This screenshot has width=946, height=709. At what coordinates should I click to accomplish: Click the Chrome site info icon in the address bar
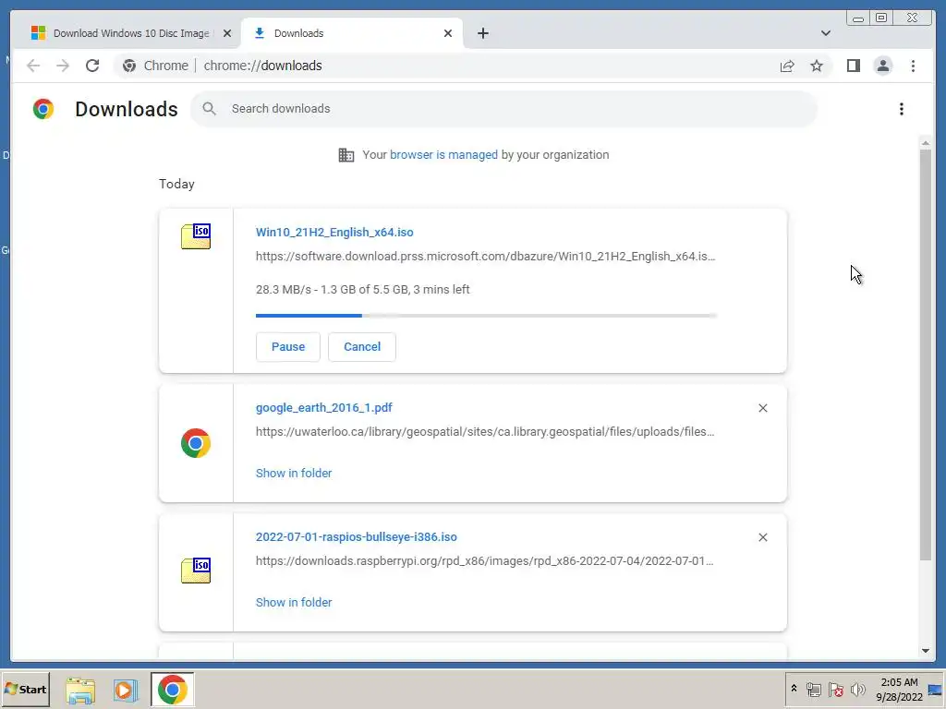(129, 66)
